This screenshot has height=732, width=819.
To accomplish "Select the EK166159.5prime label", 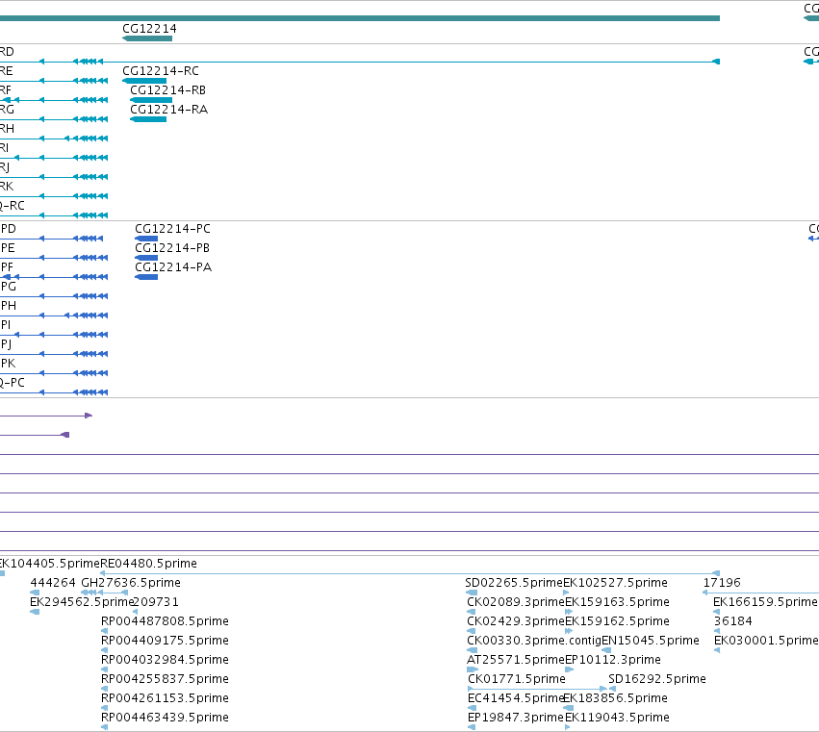I will click(x=765, y=602).
